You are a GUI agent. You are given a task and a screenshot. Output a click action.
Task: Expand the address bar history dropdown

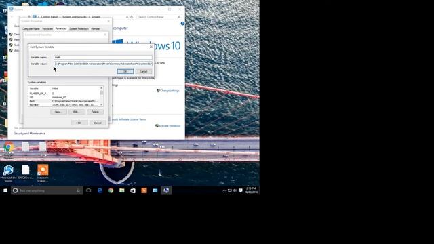coord(127,17)
